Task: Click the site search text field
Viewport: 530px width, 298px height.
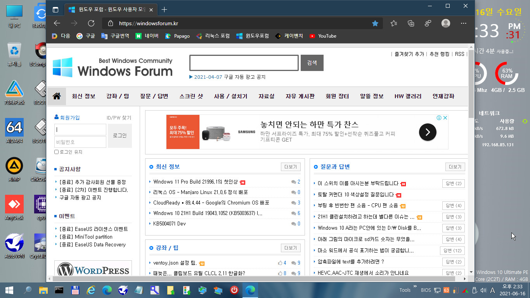Action: coord(244,63)
